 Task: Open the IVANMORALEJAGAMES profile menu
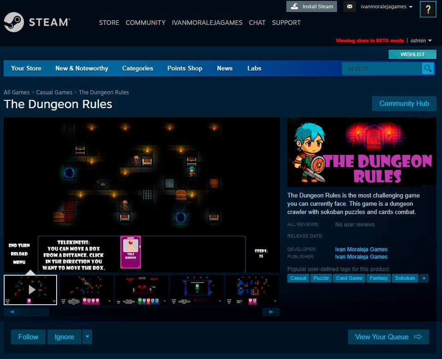[207, 23]
